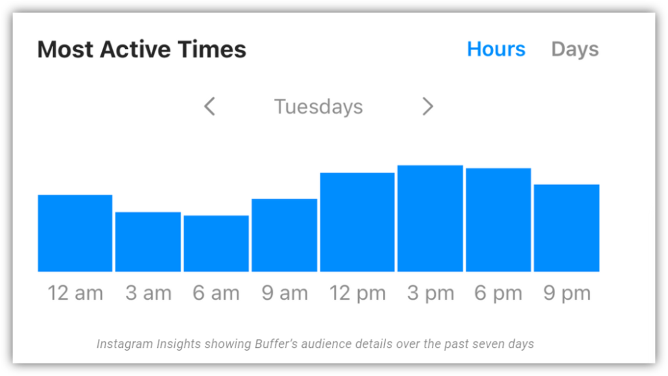
Task: Tap the tallest 3 pm bar
Action: point(430,218)
